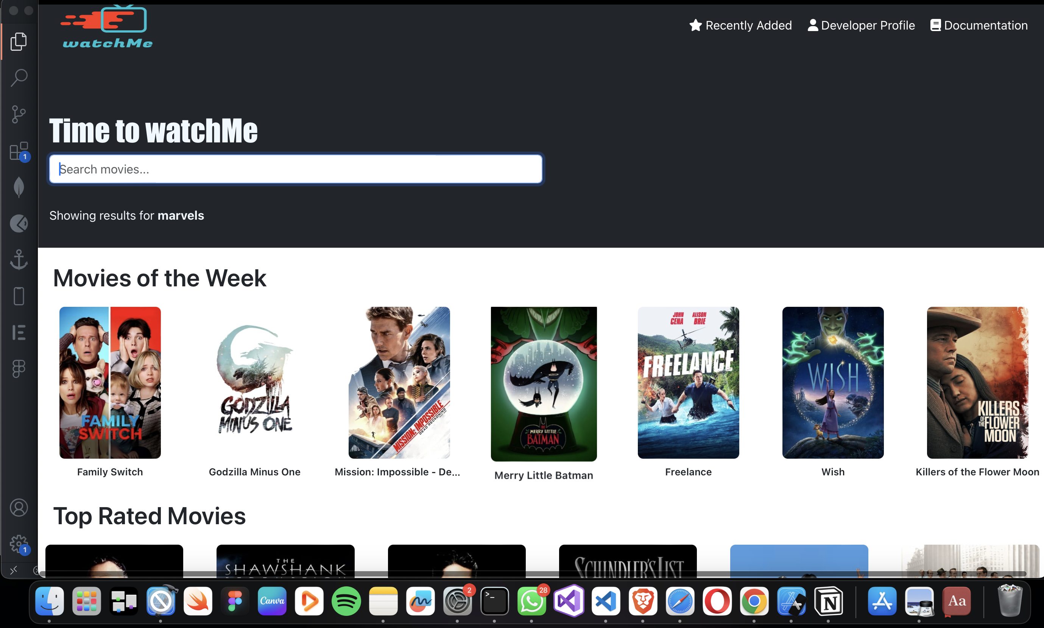The image size is (1044, 628).
Task: Click the Freelance title text
Action: [x=689, y=472]
